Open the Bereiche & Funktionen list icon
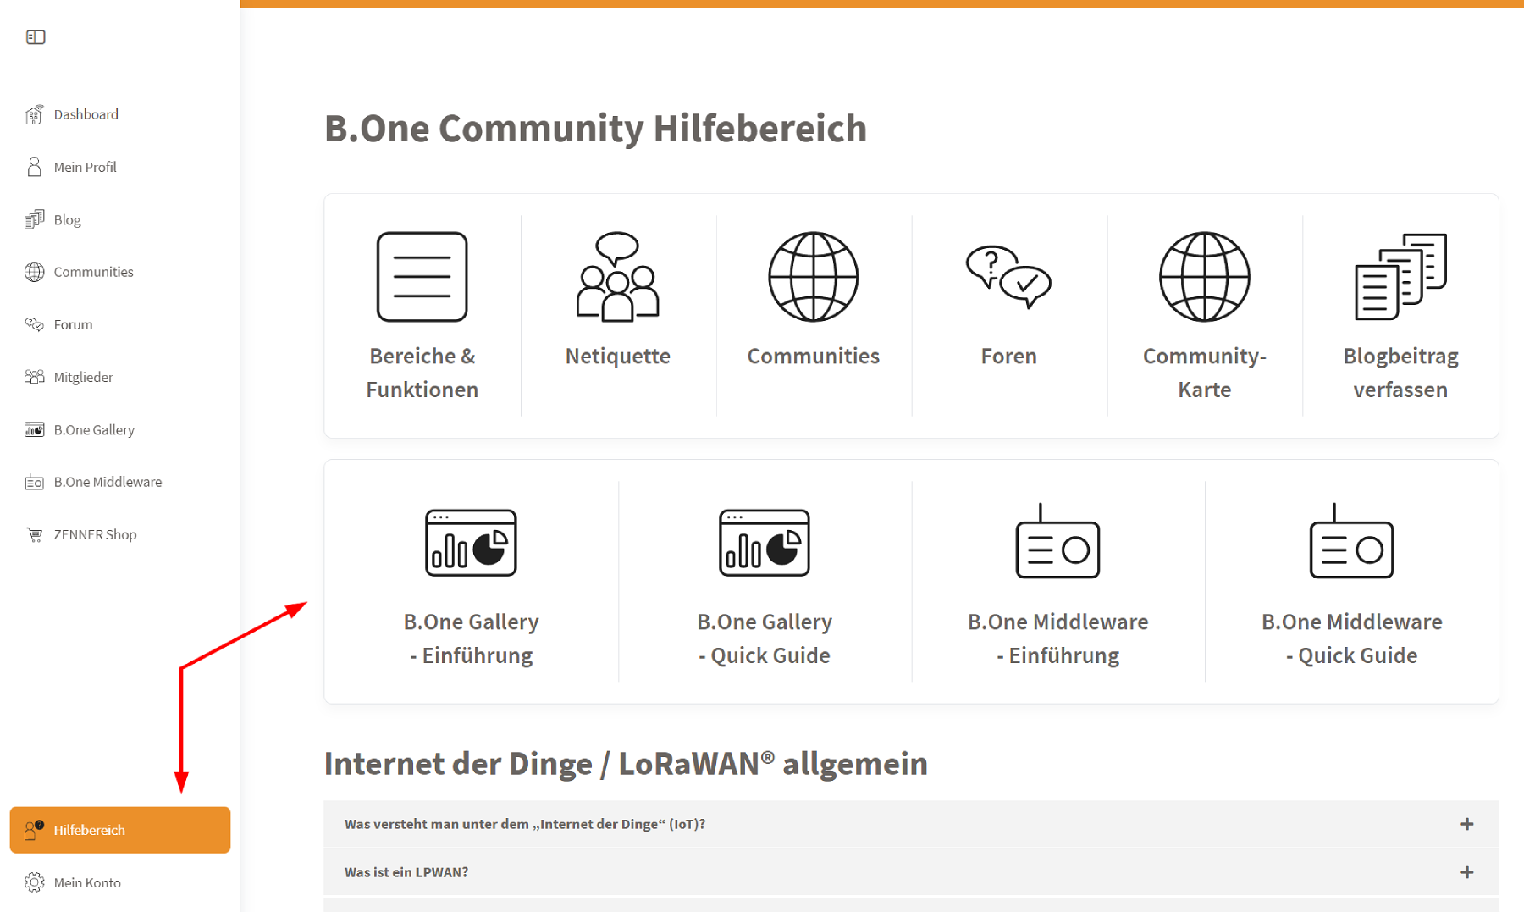This screenshot has width=1524, height=912. (x=422, y=277)
